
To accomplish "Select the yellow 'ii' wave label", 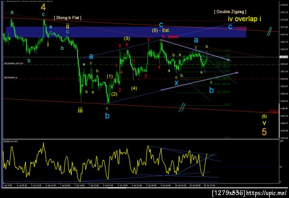I will click(67, 26).
